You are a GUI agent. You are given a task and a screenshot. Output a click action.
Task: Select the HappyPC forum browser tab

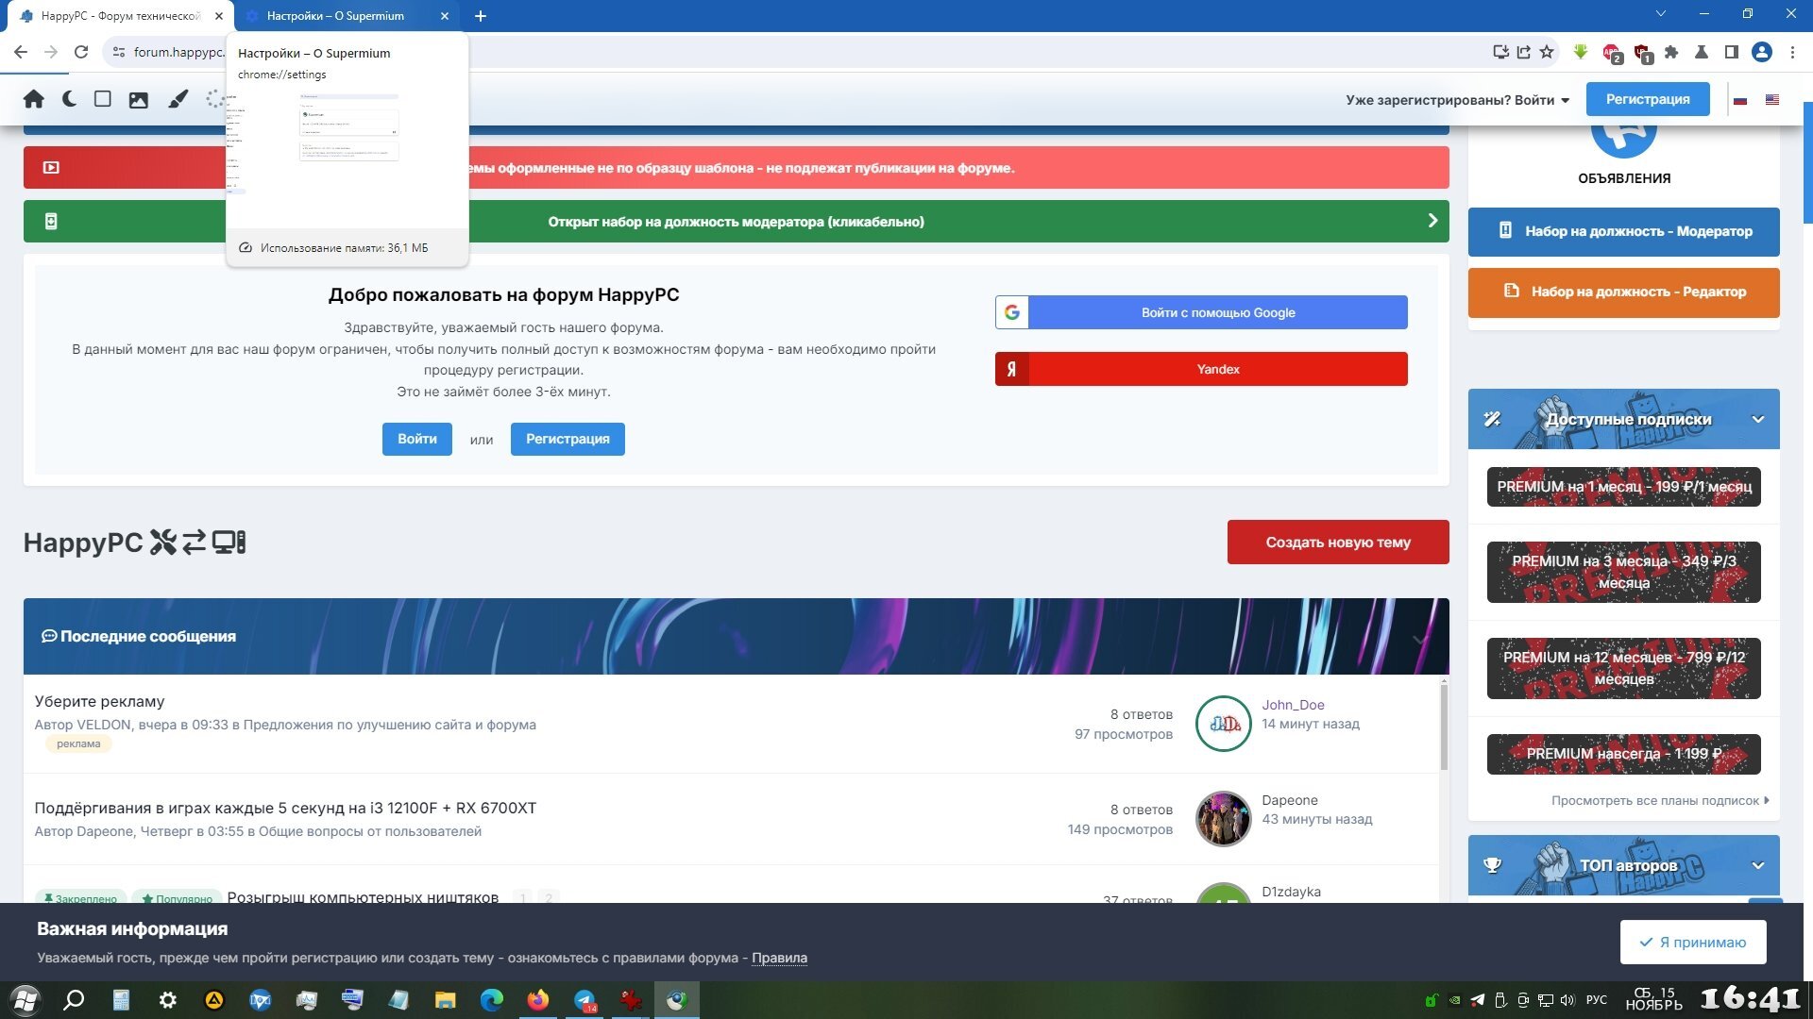120,16
